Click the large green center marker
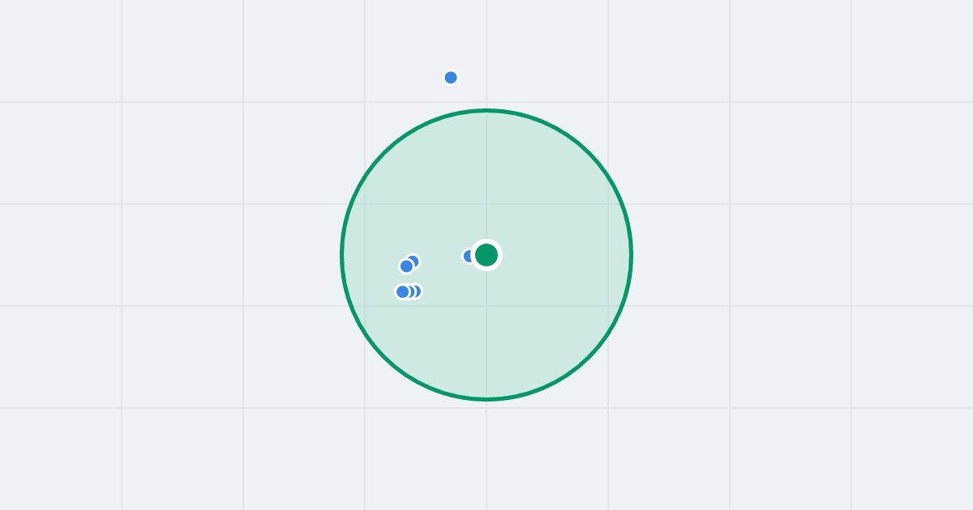The width and height of the screenshot is (973, 510). click(x=486, y=255)
